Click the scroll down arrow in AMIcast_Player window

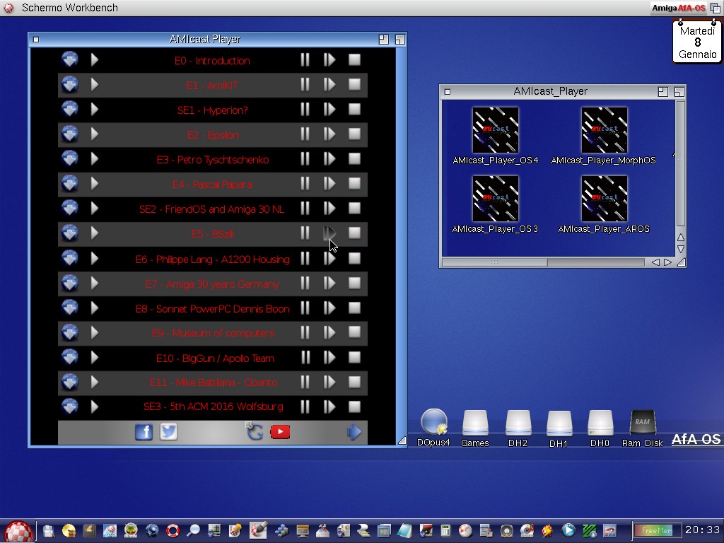tap(681, 249)
